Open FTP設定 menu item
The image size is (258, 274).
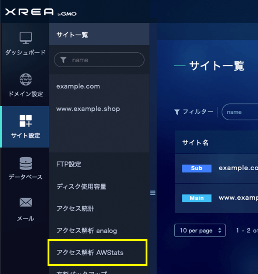69,164
